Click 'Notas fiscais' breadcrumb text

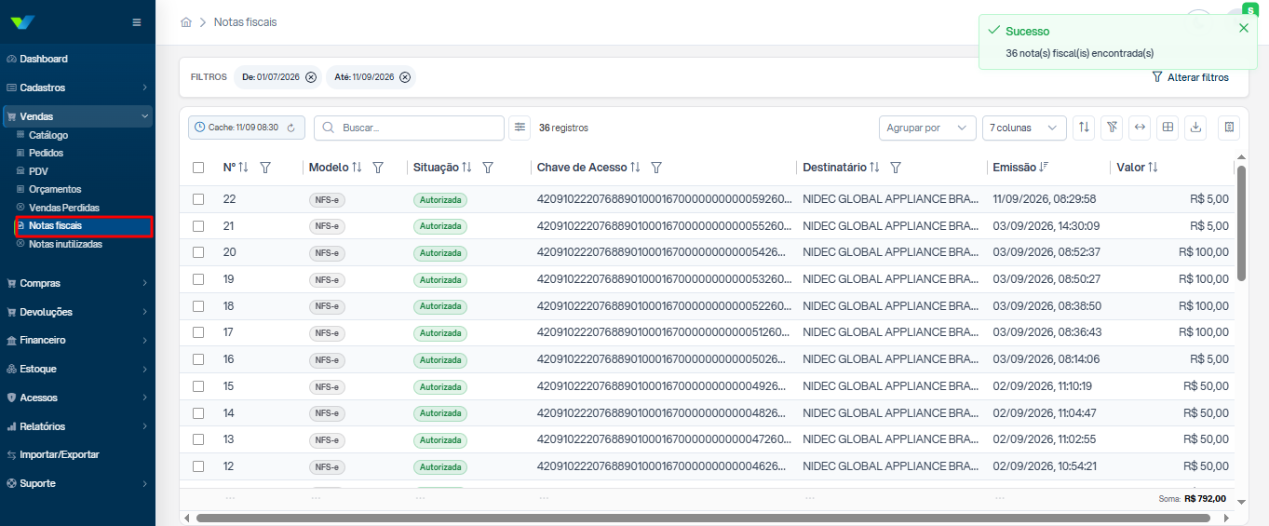pos(245,21)
